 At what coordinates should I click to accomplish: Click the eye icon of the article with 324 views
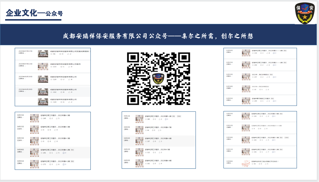[x=51, y=102]
